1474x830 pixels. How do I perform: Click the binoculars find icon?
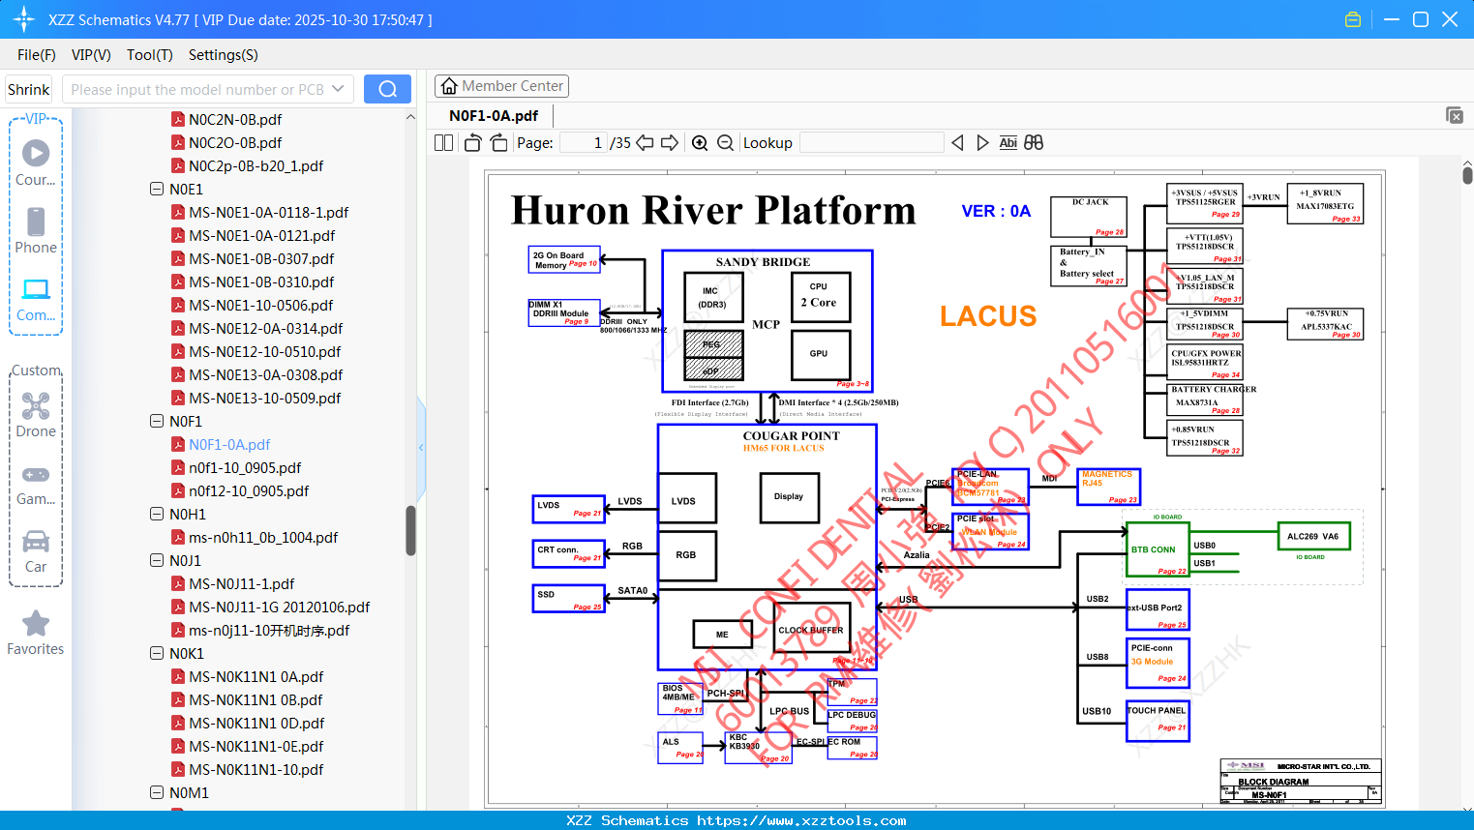click(x=1034, y=143)
